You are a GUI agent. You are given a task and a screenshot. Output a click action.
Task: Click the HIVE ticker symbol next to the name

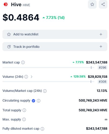tap(26, 5)
